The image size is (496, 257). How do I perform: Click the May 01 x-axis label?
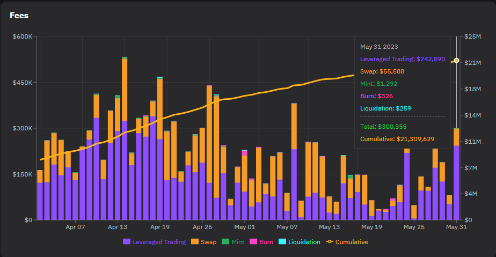[x=245, y=227]
